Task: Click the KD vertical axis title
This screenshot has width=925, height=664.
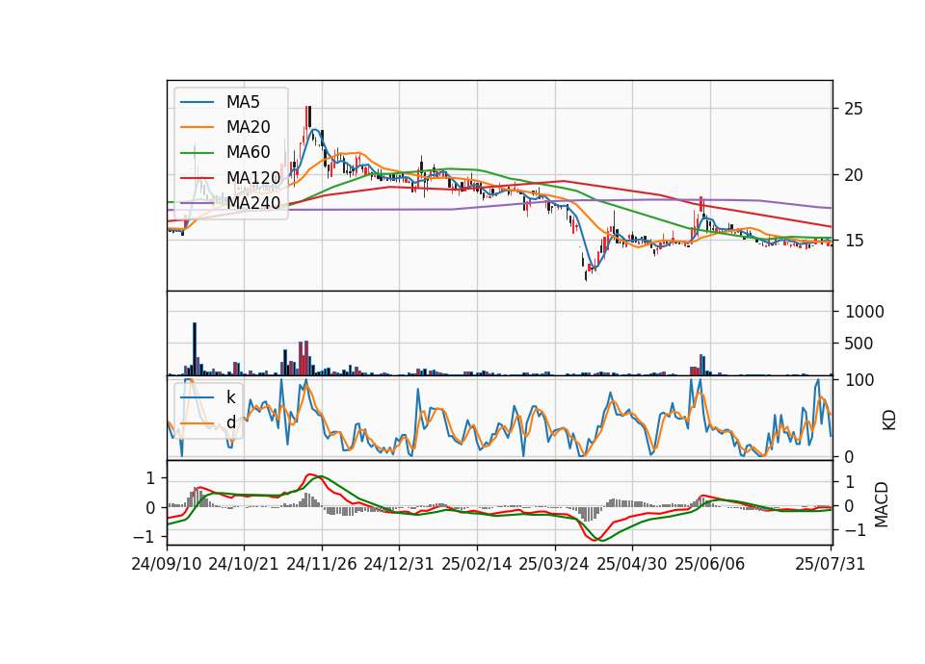Action: pyautogui.click(x=889, y=420)
